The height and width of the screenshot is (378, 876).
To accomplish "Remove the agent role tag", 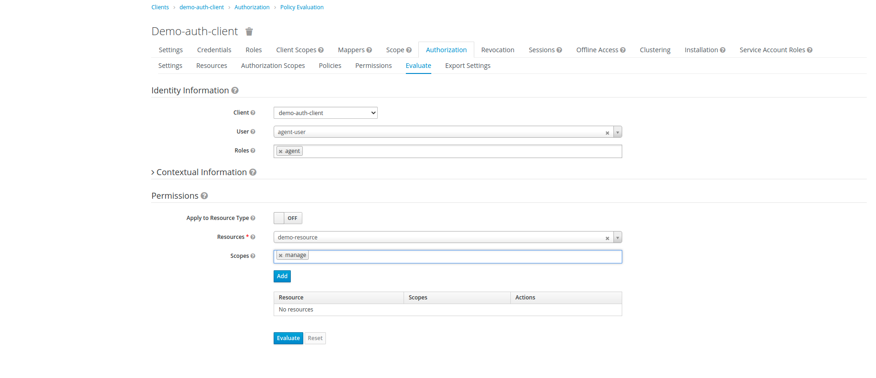I will (281, 152).
